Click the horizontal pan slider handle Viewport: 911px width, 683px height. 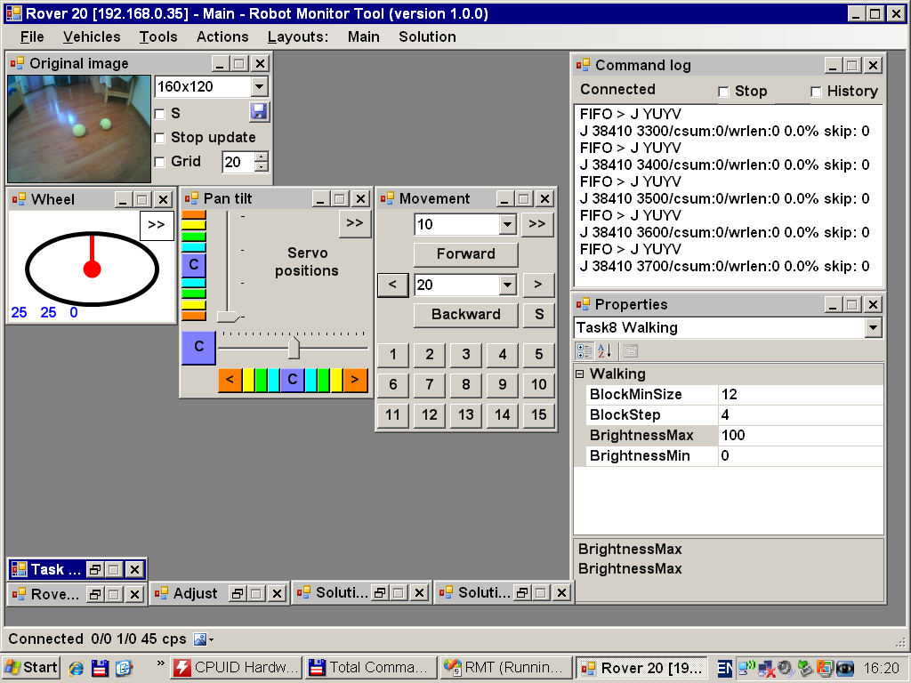click(294, 348)
